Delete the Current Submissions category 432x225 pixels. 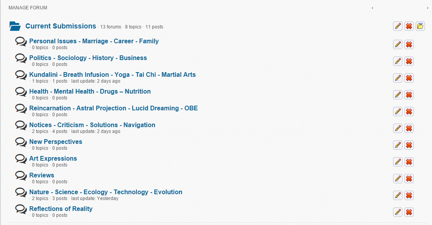(409, 26)
